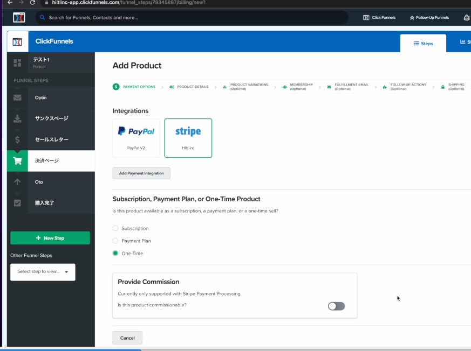Open the テスト1 funnel entry
This screenshot has width=471, height=351.
coord(62,62)
